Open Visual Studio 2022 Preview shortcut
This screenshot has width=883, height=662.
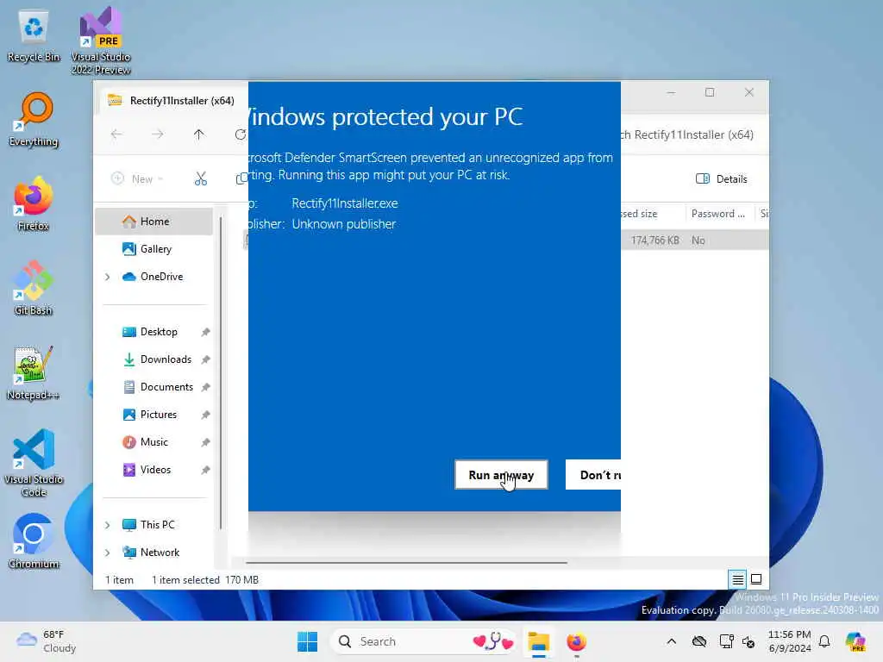pos(101,41)
